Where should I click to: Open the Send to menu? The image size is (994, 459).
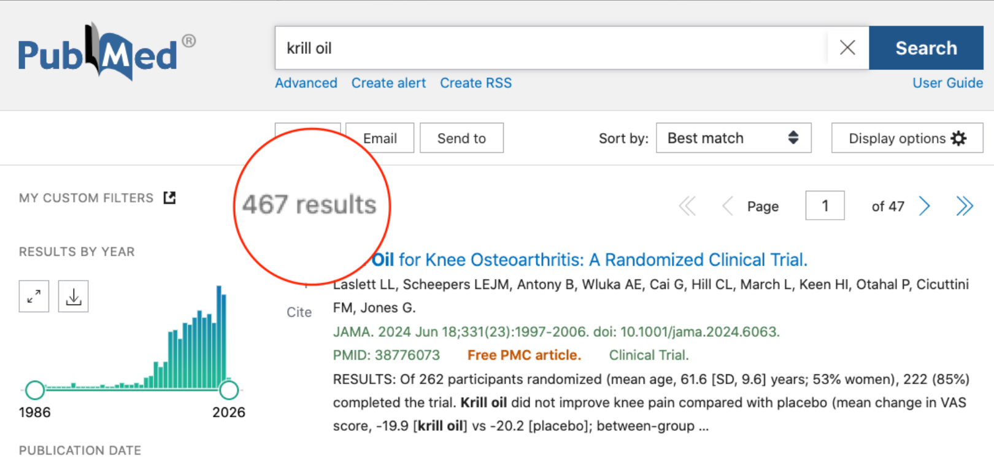(x=461, y=138)
